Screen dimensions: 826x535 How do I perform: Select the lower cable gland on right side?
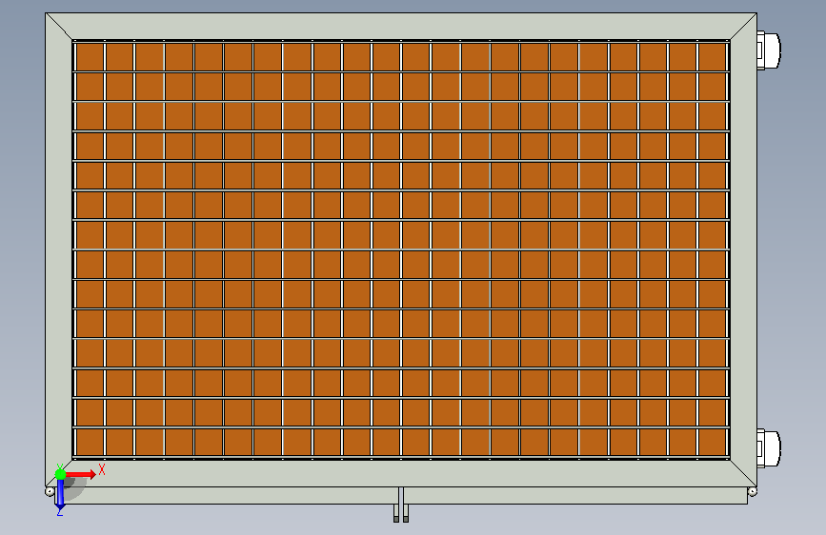(769, 448)
